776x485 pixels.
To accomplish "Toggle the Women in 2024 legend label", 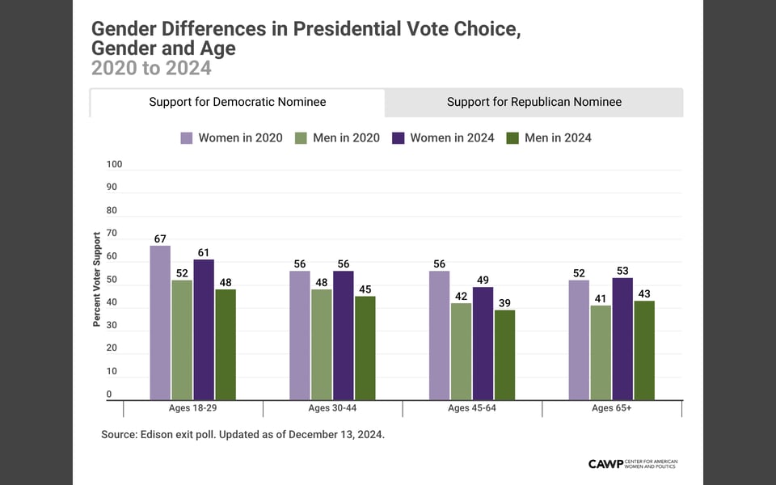I will pyautogui.click(x=452, y=138).
